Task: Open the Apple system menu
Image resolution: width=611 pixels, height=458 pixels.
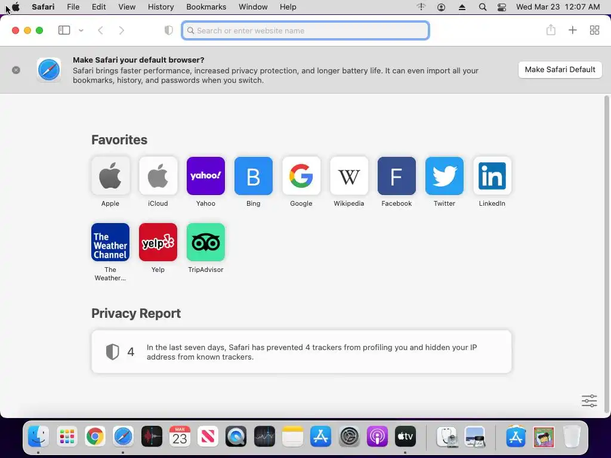Action: tap(16, 7)
